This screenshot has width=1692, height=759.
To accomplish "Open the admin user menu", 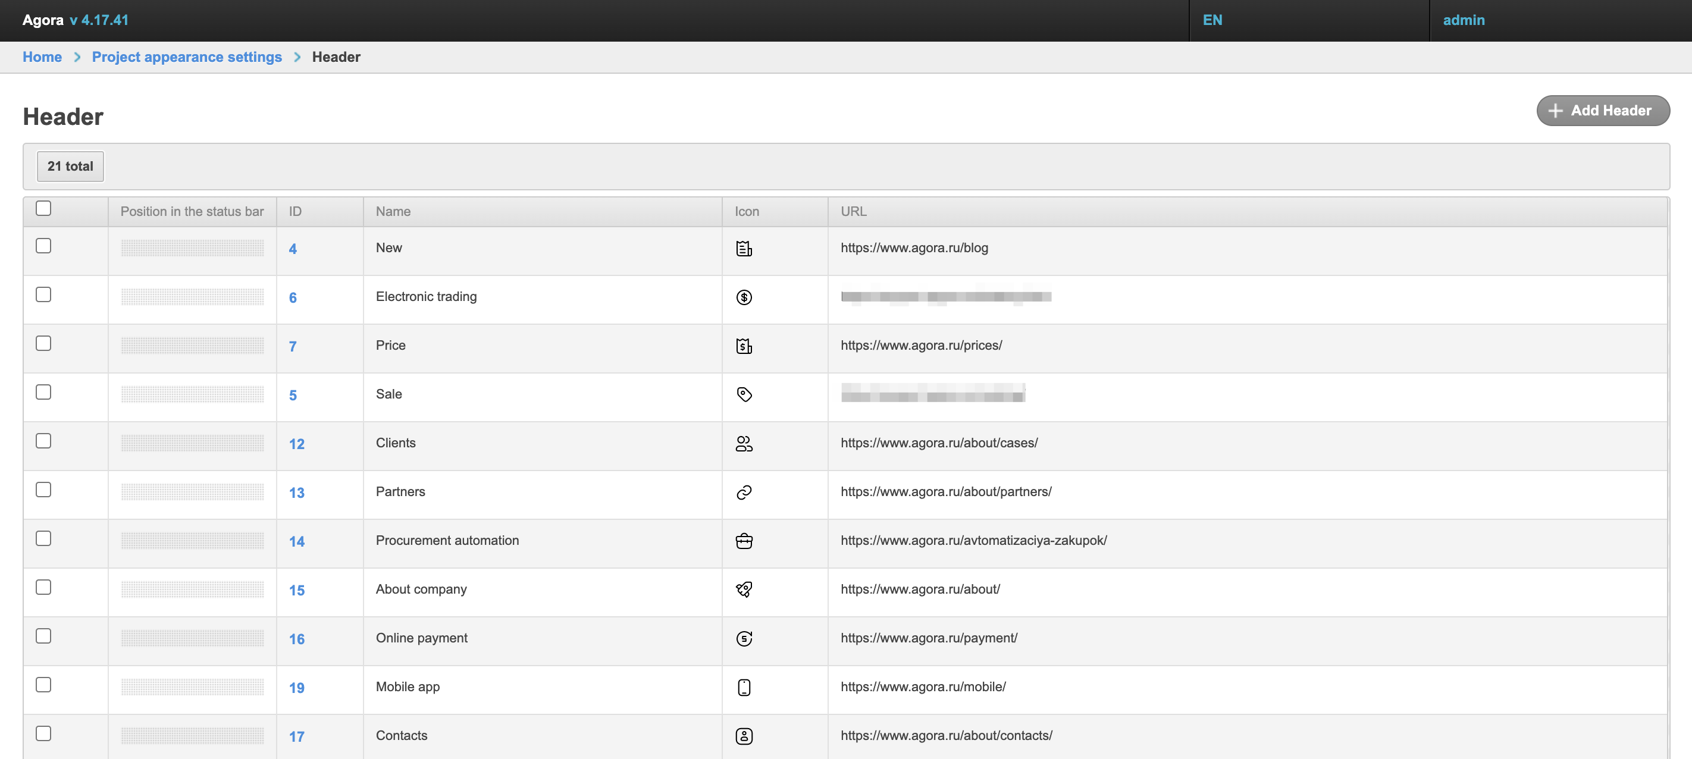I will 1463,20.
